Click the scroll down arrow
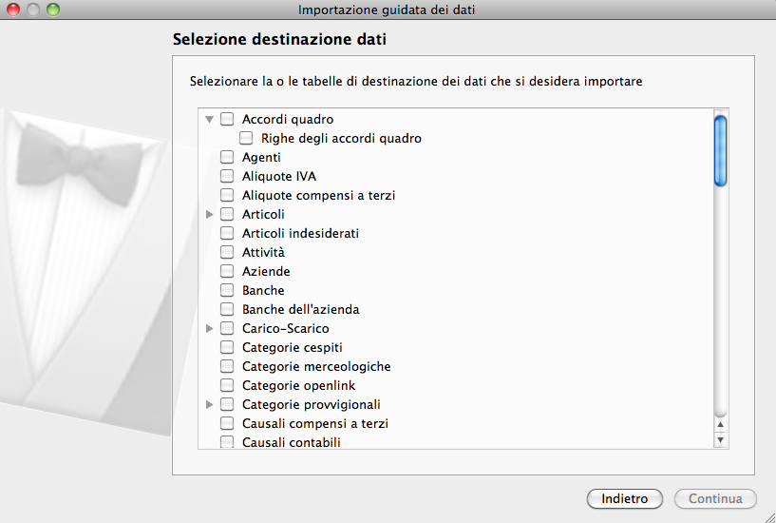Viewport: 776px width, 523px height. click(x=720, y=439)
